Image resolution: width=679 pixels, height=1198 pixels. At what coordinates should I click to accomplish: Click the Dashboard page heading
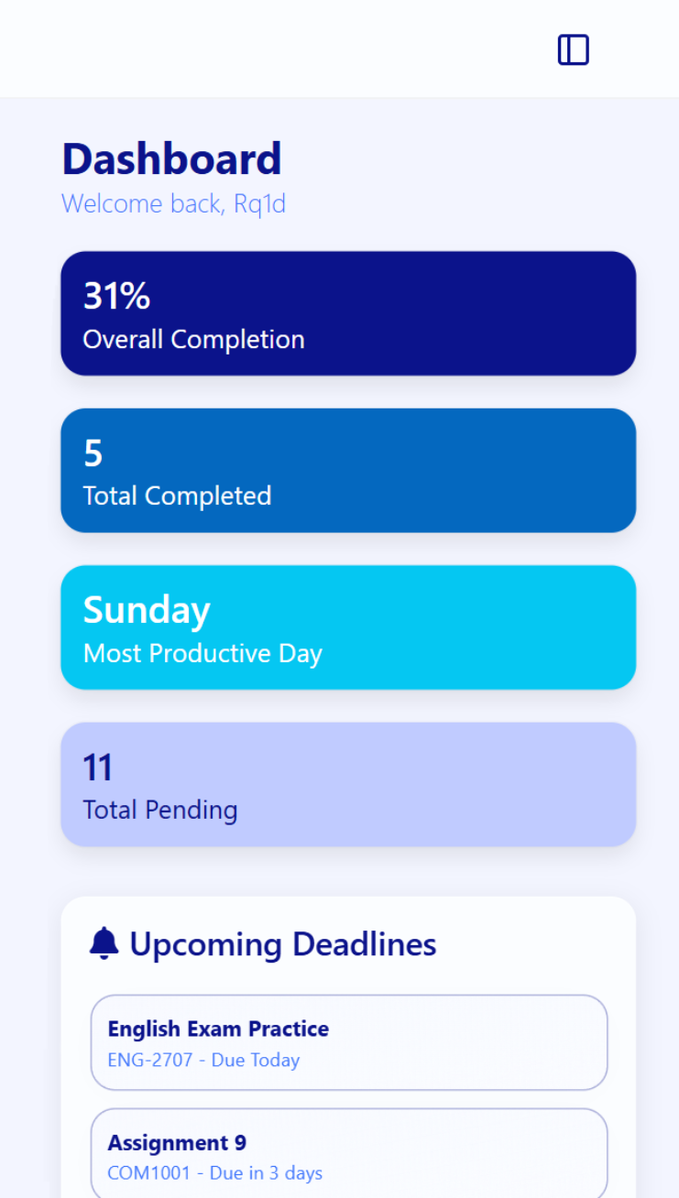171,159
